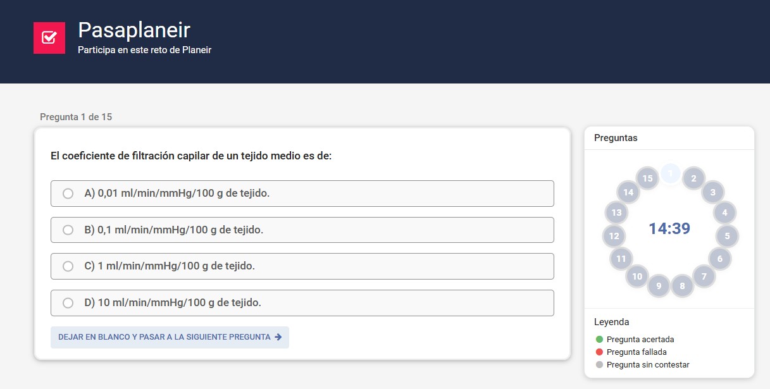Click leave blank and go to next question
The height and width of the screenshot is (389, 770).
(x=170, y=337)
